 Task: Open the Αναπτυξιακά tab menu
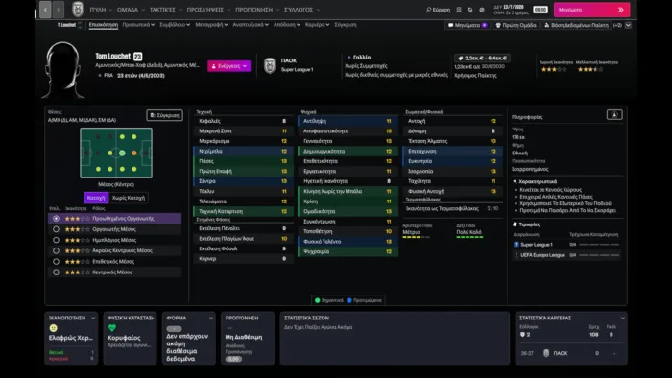click(x=251, y=25)
